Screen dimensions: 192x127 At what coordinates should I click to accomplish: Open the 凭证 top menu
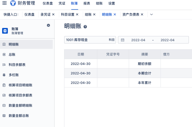(x=62, y=3)
